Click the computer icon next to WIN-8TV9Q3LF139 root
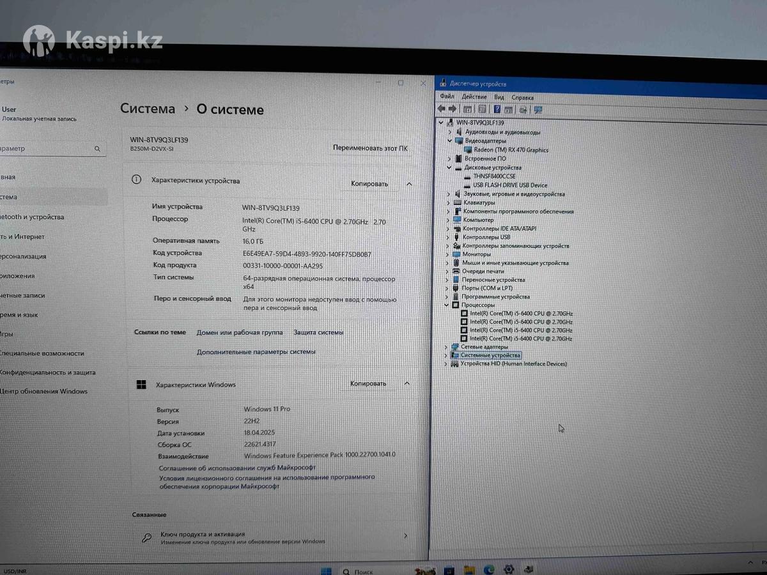 pyautogui.click(x=451, y=123)
